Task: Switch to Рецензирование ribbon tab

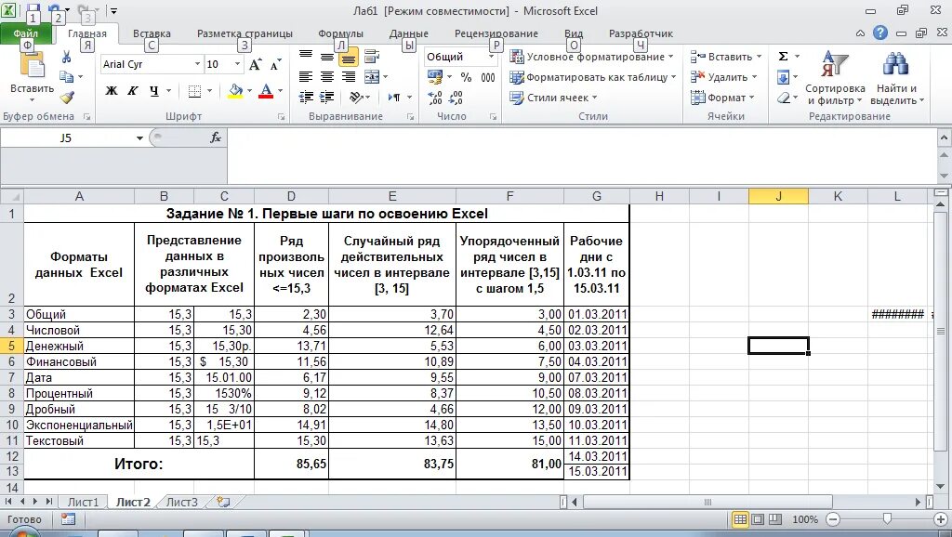Action: point(496,33)
